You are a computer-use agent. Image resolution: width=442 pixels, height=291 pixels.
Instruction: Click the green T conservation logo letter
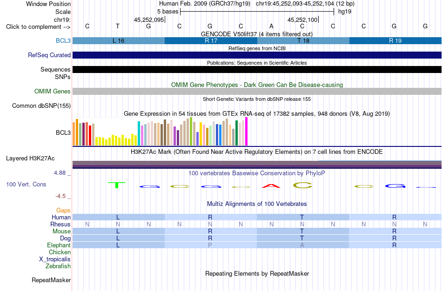(117, 185)
